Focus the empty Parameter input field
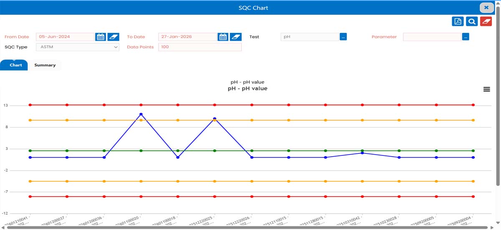This screenshot has height=230, width=501. click(432, 37)
